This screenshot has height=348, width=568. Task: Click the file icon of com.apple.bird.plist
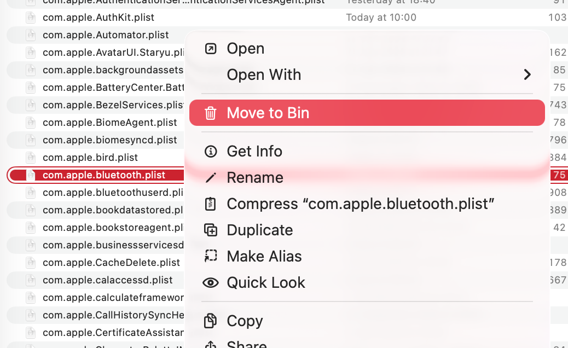[31, 158]
